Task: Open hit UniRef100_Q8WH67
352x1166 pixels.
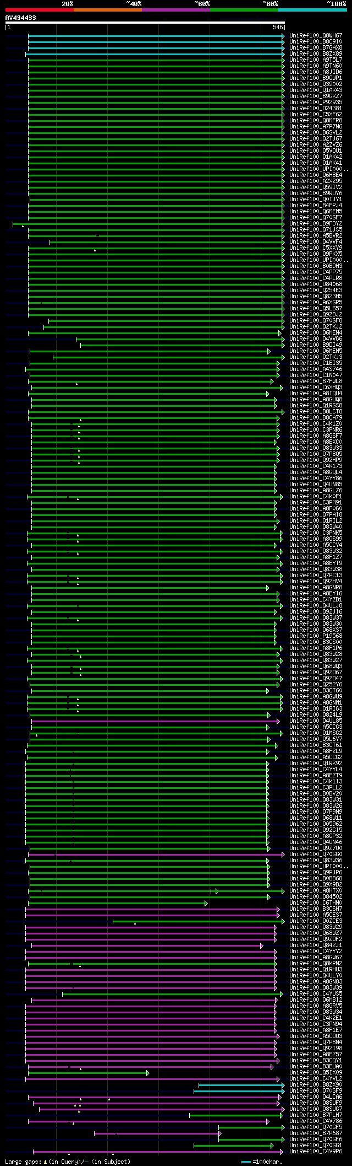Action: coord(316,35)
